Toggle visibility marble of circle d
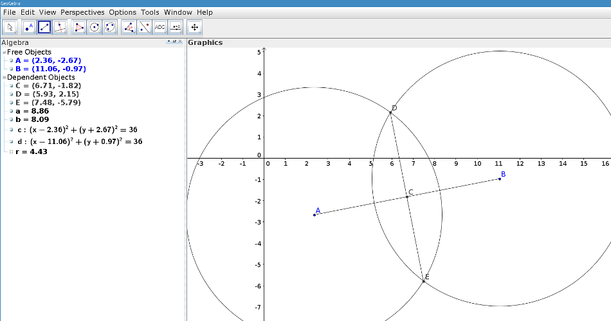 [12, 141]
